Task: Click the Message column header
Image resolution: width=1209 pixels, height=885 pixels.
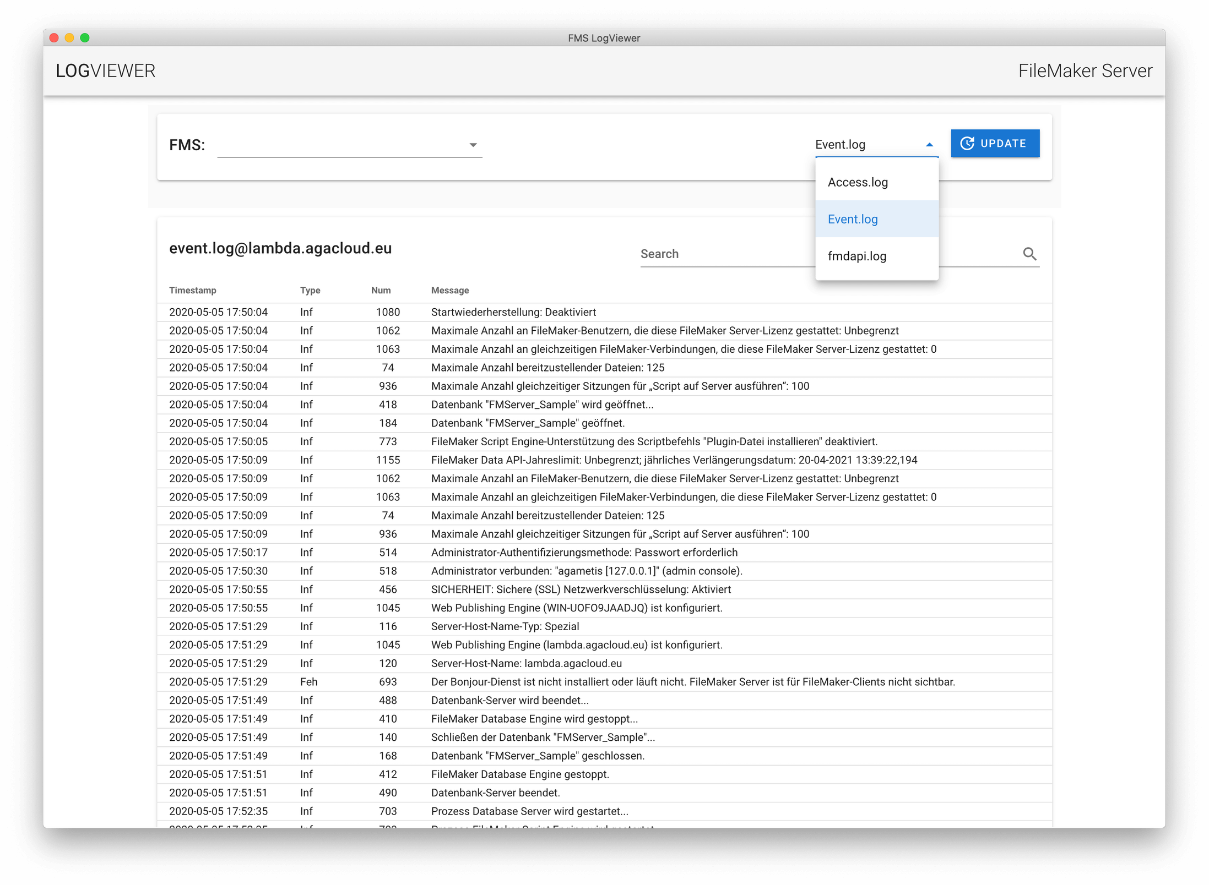Action: pos(450,290)
